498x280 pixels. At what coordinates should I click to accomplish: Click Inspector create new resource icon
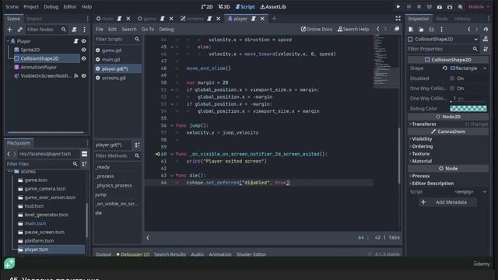pos(411,30)
